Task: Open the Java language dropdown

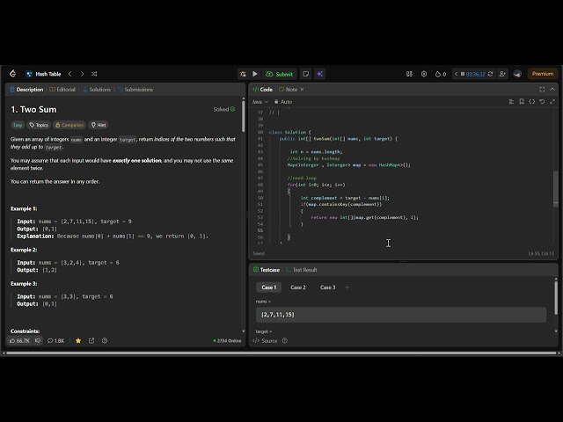Action: tap(260, 102)
